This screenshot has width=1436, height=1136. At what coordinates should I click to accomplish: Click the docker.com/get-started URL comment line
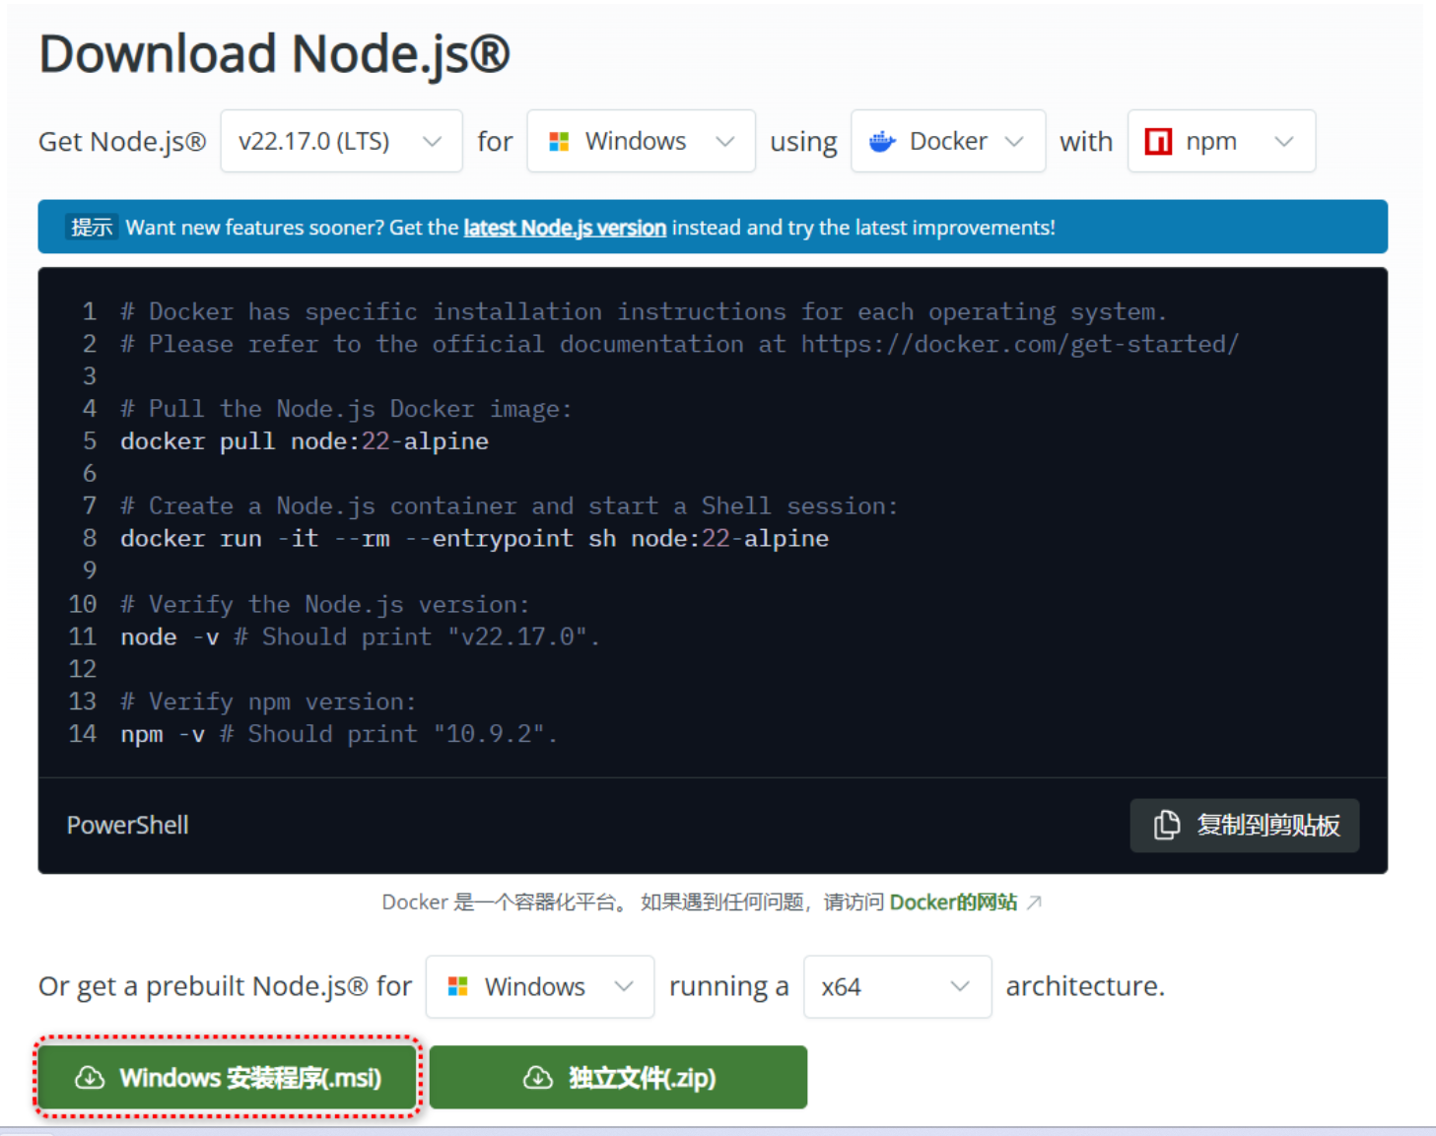679,344
